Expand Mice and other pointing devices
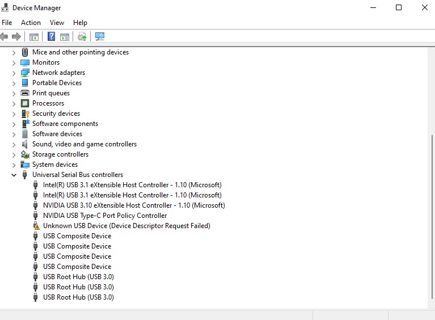The width and height of the screenshot is (435, 320). [x=14, y=53]
